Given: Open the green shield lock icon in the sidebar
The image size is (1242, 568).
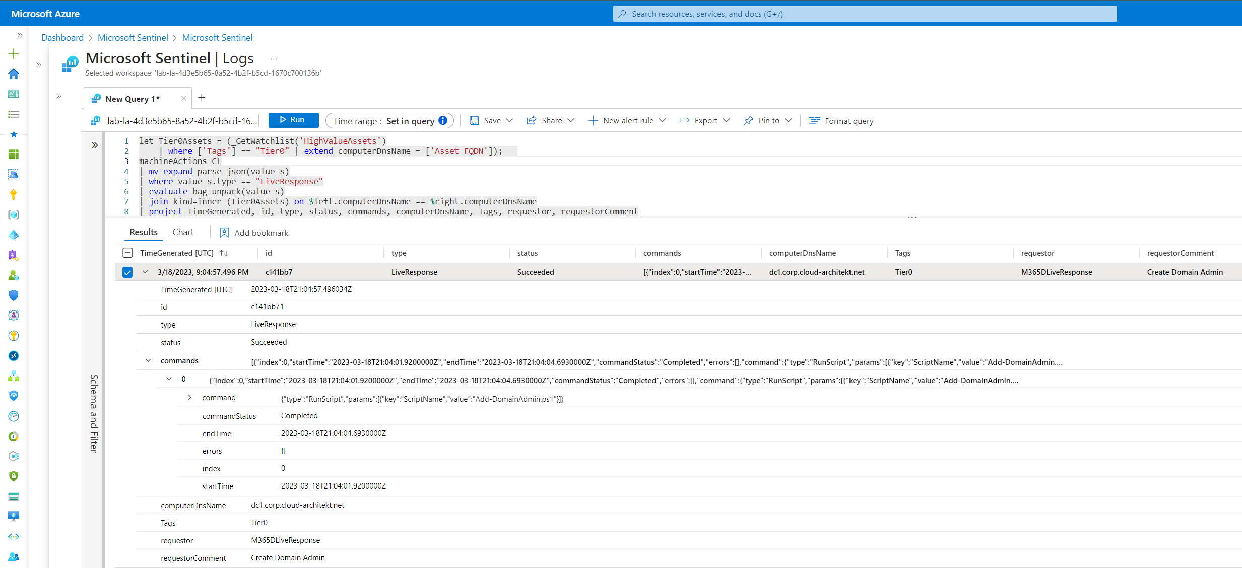Looking at the screenshot, I should (x=14, y=476).
